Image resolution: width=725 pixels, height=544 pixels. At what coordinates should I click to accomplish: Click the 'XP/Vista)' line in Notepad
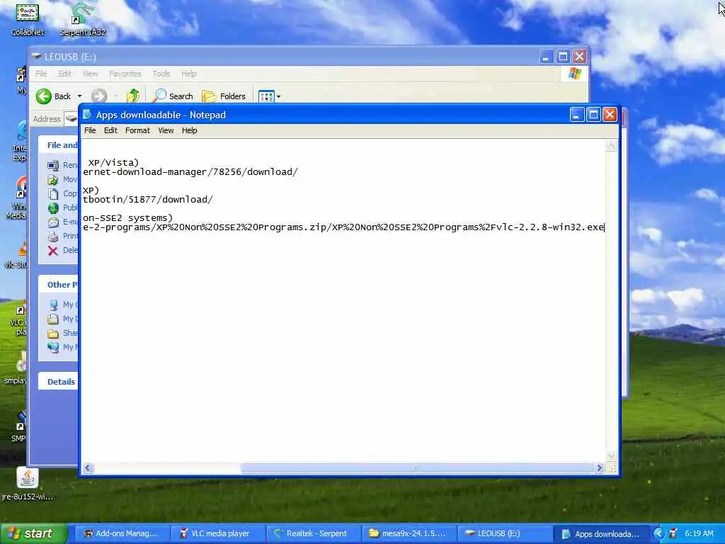[x=113, y=162]
